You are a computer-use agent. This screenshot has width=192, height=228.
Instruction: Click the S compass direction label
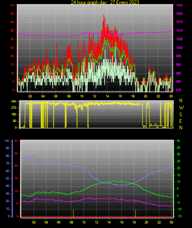point(181,115)
